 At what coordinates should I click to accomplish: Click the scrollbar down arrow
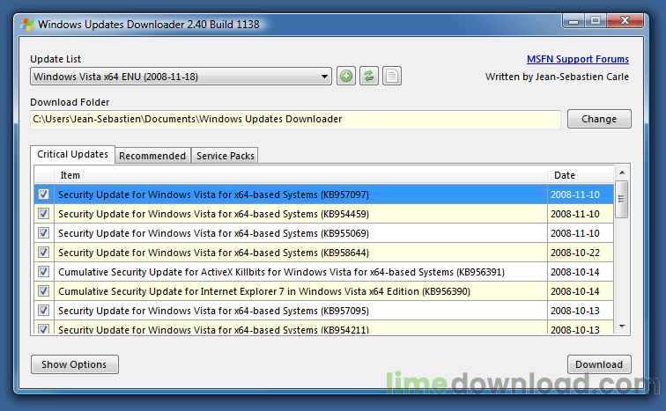(622, 327)
